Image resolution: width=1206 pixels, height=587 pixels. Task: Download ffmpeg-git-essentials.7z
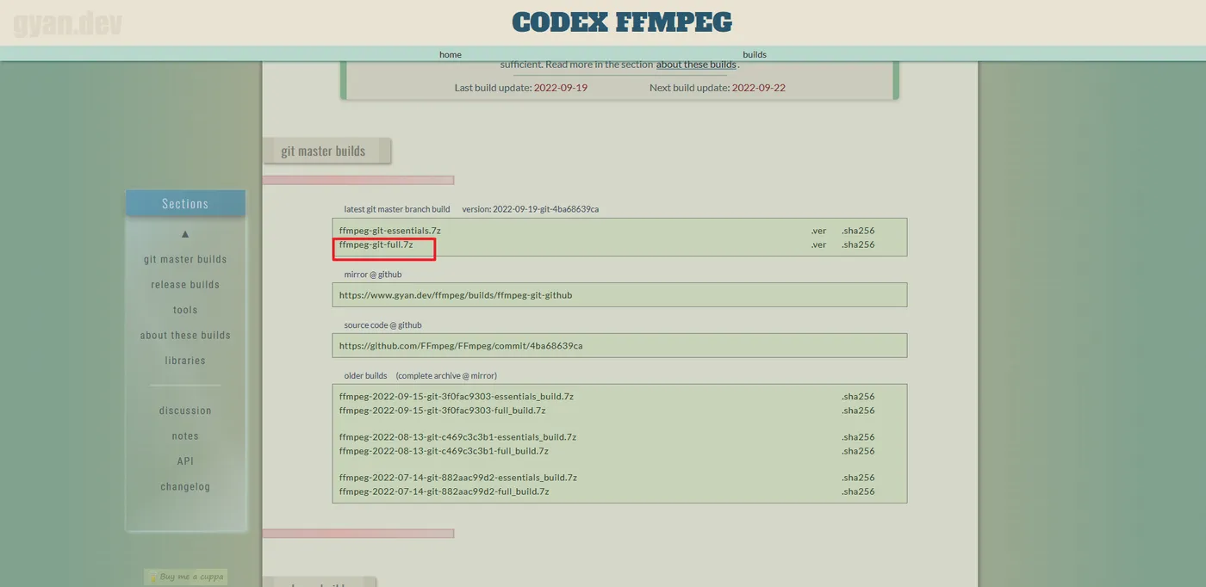[390, 231]
